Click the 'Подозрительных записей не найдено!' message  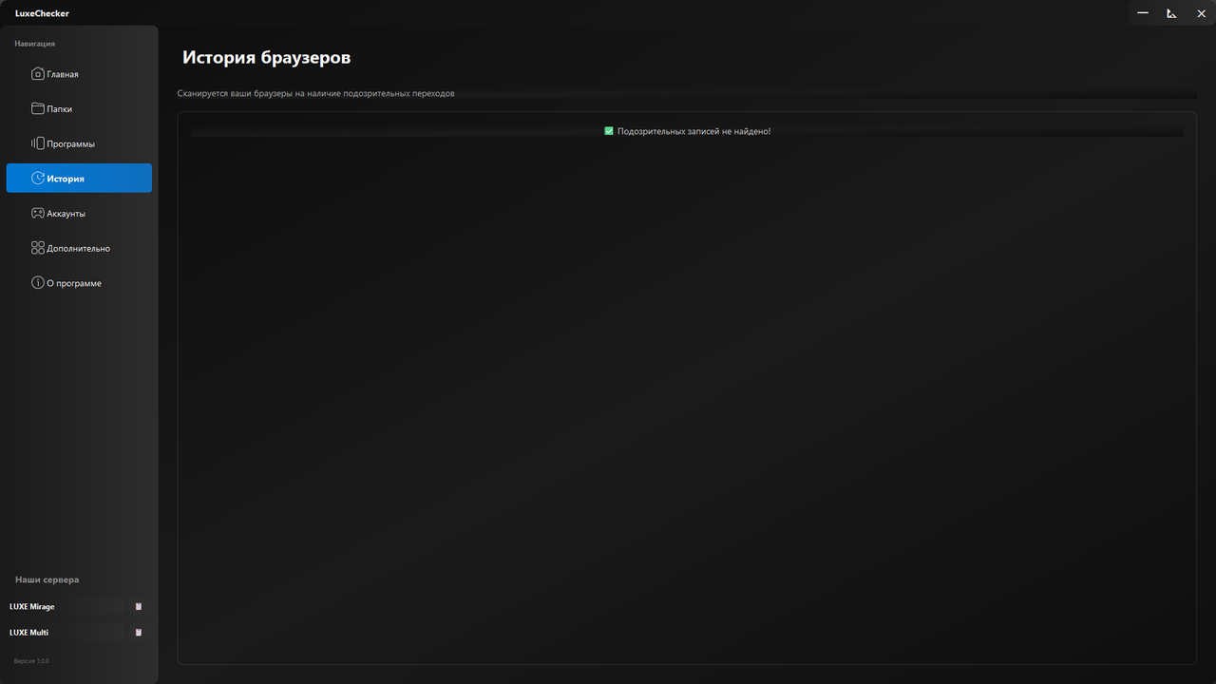(x=693, y=131)
